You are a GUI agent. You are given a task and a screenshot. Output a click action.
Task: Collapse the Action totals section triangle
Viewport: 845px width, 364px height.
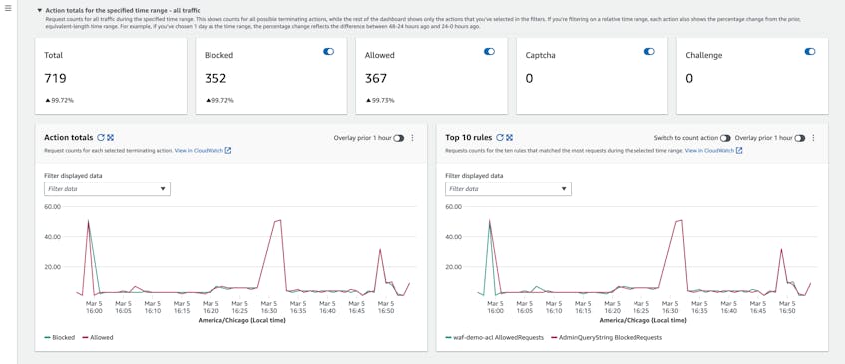pyautogui.click(x=39, y=10)
